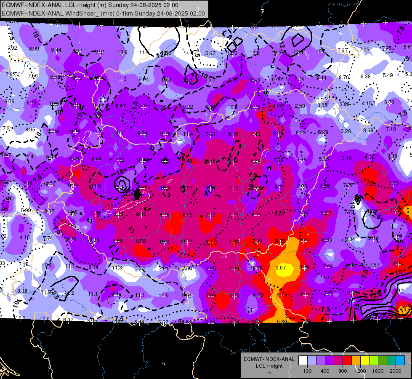Click the deep violet legend swatch after 400
412x379 pixels.
tap(330, 360)
